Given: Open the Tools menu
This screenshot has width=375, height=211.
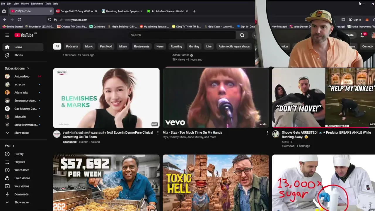Looking at the screenshot, I should [48, 4].
